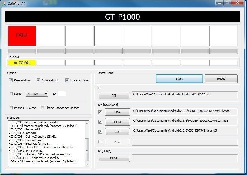Click 'File analysis..' log line
This screenshot has height=175, width=247.
point(26,140)
